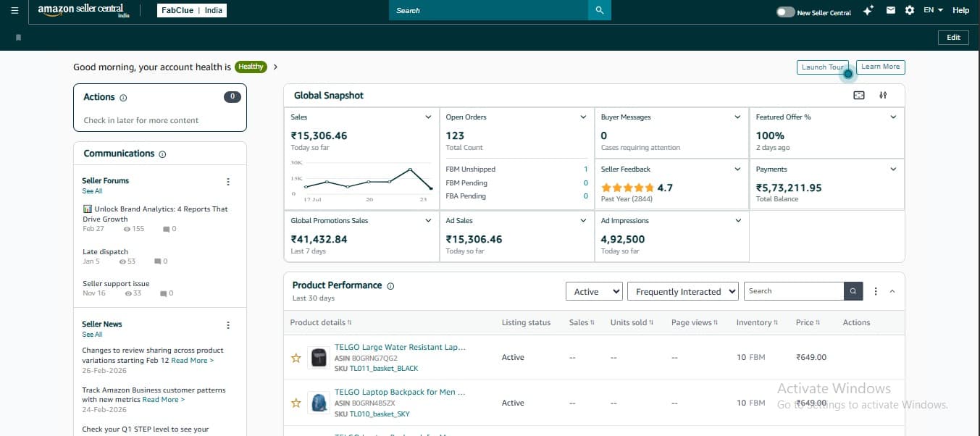Favorite the TELGO Laptop Backpack for Men star
The height and width of the screenshot is (436, 980).
pyautogui.click(x=296, y=403)
